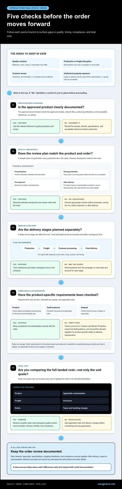Click the 'Intellectual property exposure' risk card
Screen dimensions: 122x489
pos(86,76)
